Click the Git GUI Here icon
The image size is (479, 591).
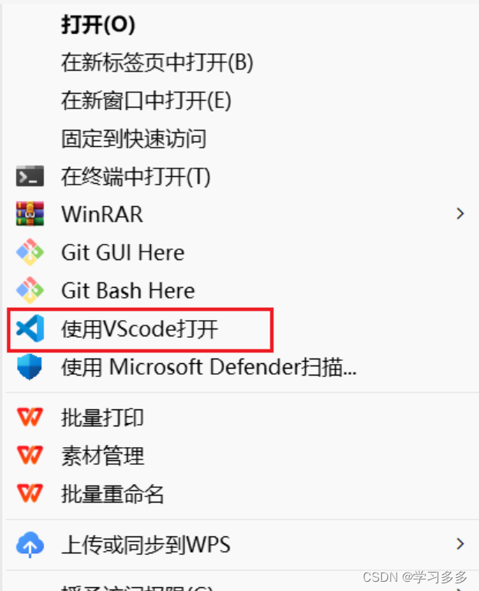point(30,252)
